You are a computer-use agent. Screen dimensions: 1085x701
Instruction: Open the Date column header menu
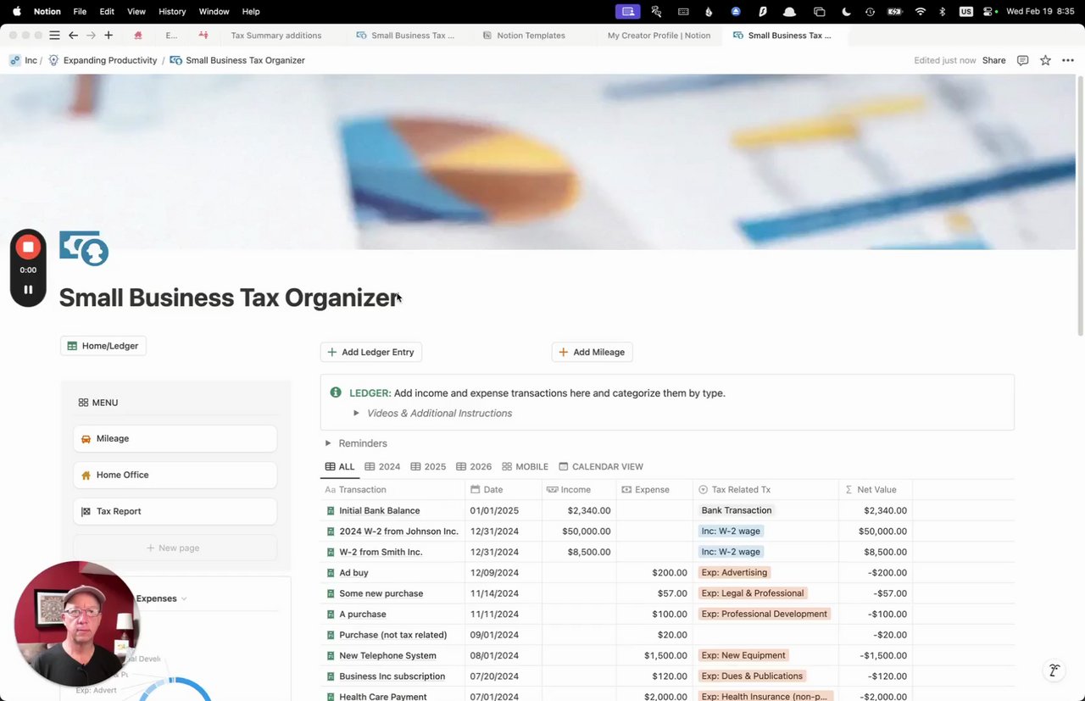point(504,490)
